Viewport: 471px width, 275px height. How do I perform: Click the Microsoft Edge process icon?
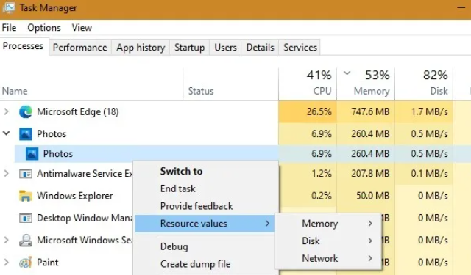coord(26,112)
